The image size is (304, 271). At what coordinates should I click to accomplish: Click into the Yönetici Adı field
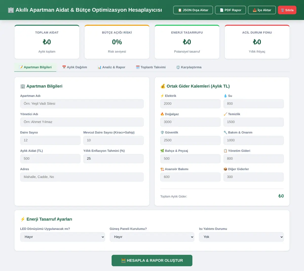click(82, 122)
